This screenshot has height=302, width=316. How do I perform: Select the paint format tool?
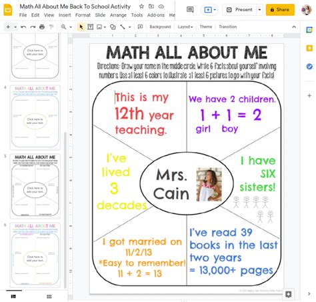[x=51, y=27]
